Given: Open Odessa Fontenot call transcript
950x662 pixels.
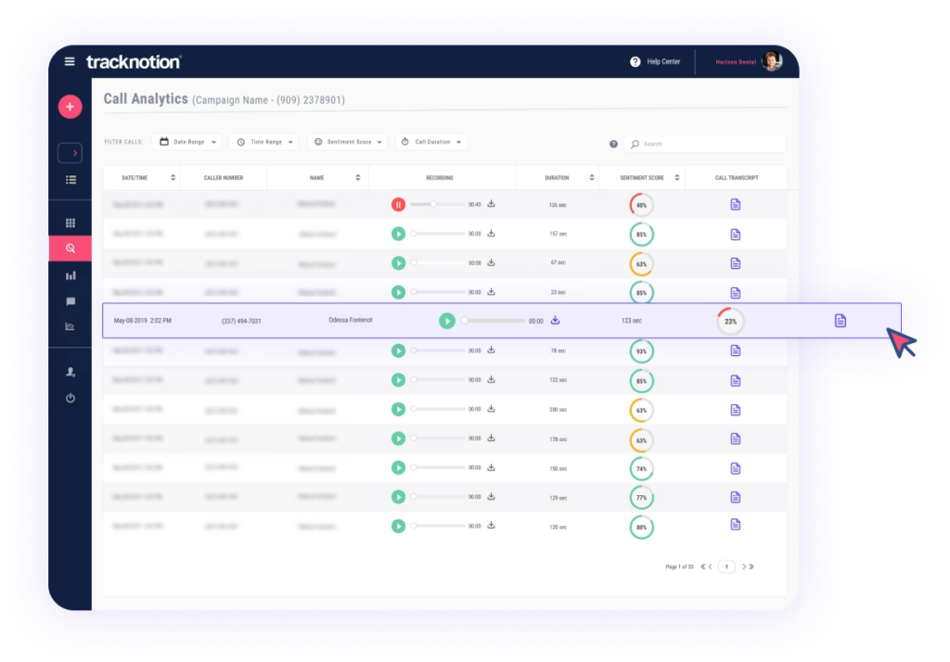Looking at the screenshot, I should coord(841,321).
